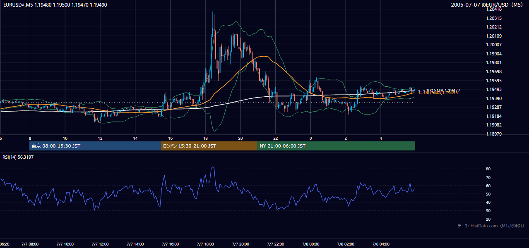Click the 7/7 16:00 time label
Screen dimensions: 529x248
(170, 244)
